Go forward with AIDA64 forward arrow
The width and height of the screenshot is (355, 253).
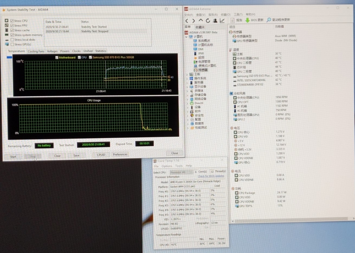point(193,21)
